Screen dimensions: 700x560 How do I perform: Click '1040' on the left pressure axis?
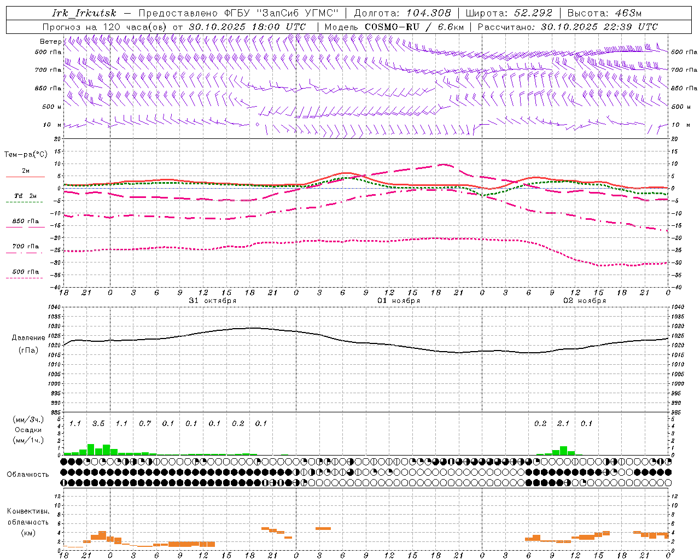[54, 307]
